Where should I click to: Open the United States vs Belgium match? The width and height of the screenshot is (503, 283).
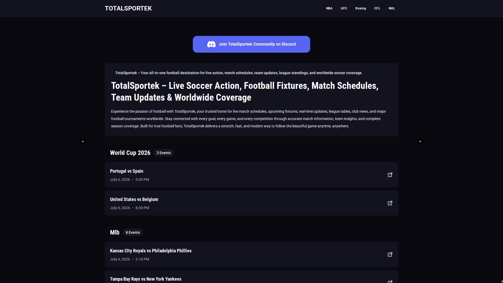click(x=251, y=203)
